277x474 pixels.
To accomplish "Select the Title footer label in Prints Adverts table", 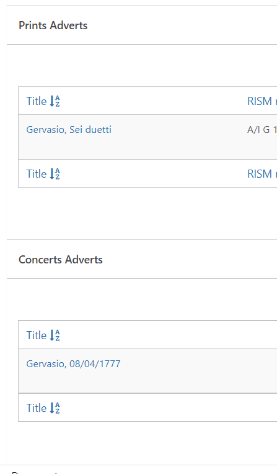I will tap(36, 174).
